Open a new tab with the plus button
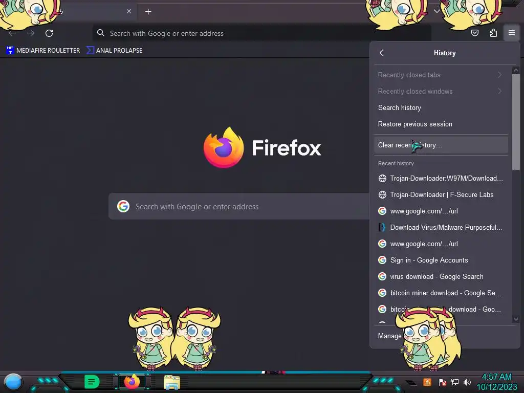The width and height of the screenshot is (524, 393). click(x=148, y=12)
